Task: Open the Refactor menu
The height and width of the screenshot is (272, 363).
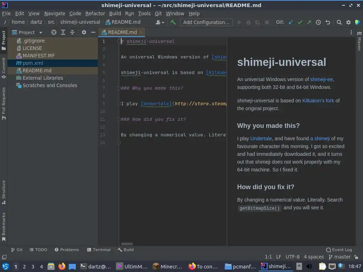Action: coord(95,14)
